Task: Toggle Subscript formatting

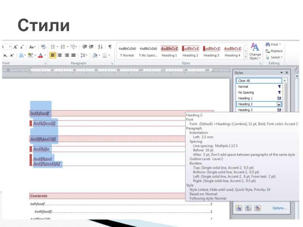Action: (6, 55)
